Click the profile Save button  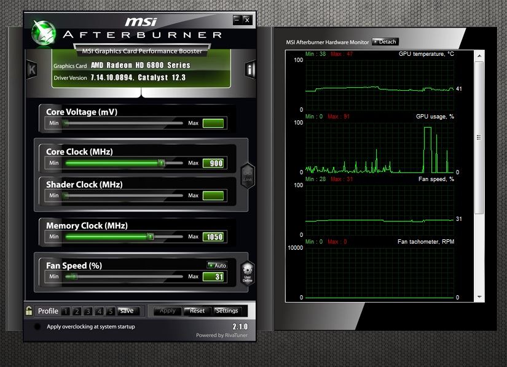[x=128, y=311]
